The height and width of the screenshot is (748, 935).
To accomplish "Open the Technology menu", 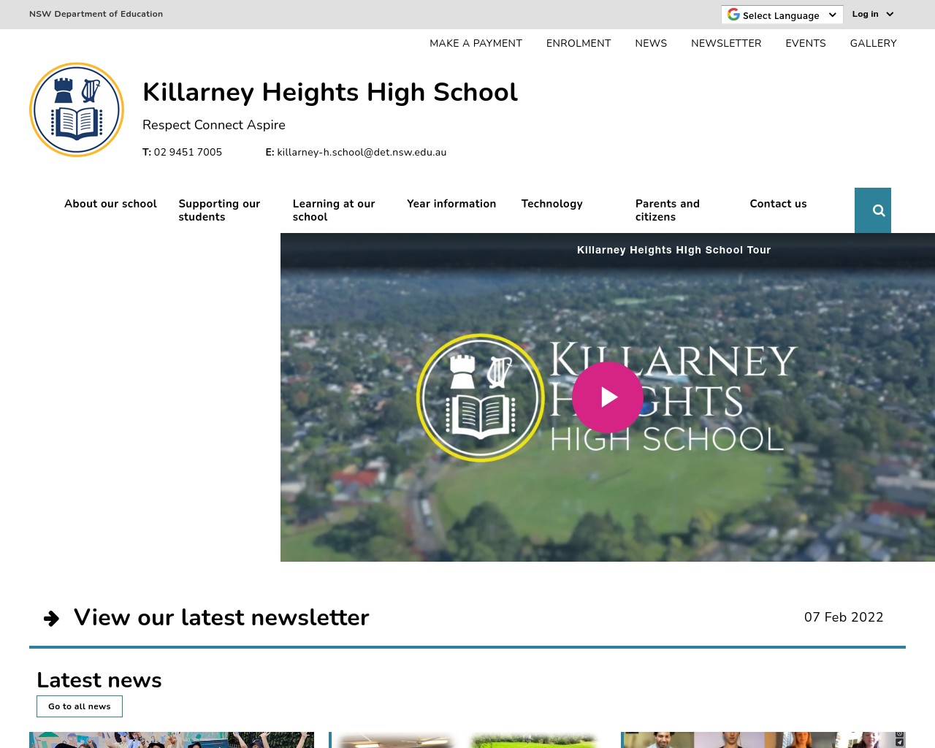I will (552, 204).
